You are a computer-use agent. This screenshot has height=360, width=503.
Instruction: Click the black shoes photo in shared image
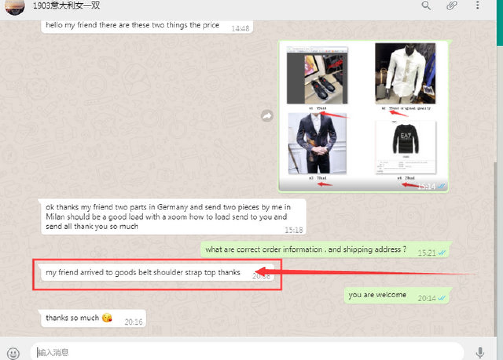click(x=317, y=75)
